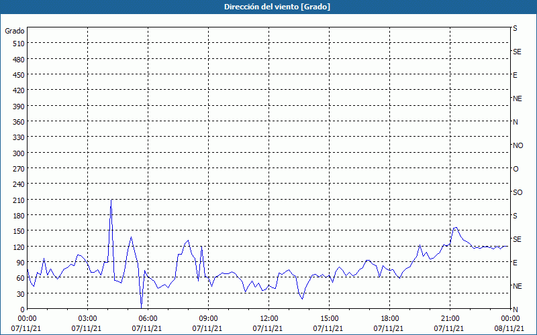Click the 60 y-axis value
The image size is (537, 335).
tap(21, 278)
